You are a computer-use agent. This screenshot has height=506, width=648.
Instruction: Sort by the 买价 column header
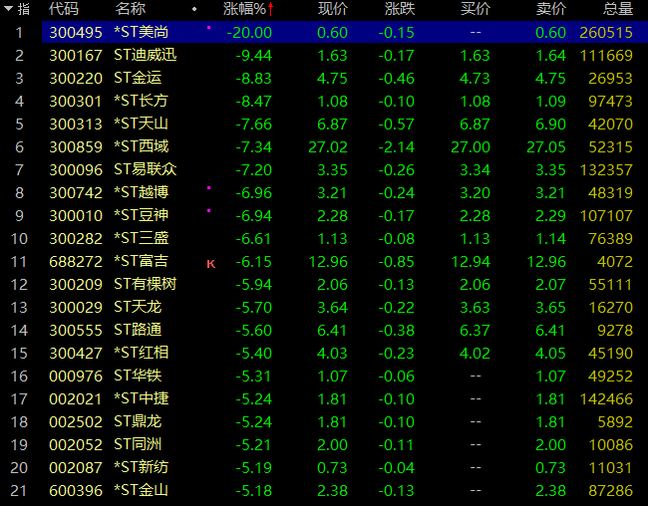pyautogui.click(x=476, y=9)
